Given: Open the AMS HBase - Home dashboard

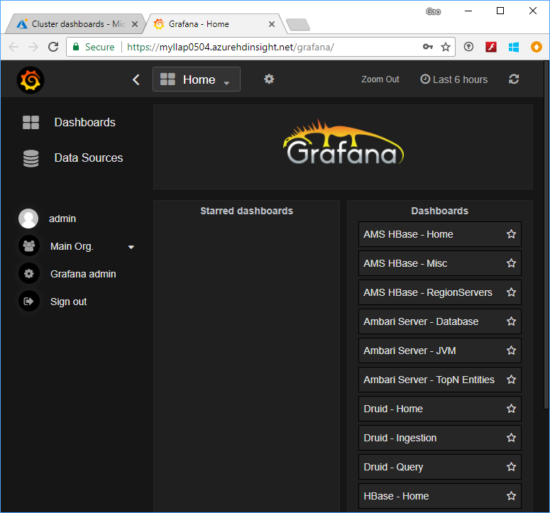Looking at the screenshot, I should [408, 234].
